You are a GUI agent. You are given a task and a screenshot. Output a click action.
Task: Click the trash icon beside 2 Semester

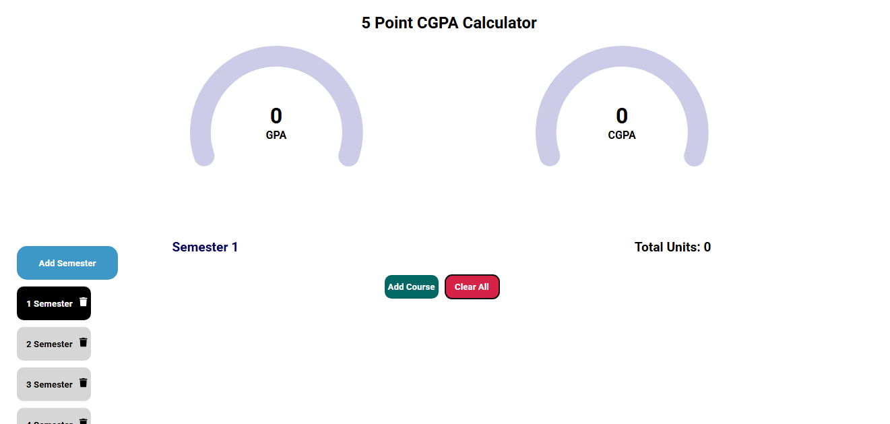pos(84,342)
